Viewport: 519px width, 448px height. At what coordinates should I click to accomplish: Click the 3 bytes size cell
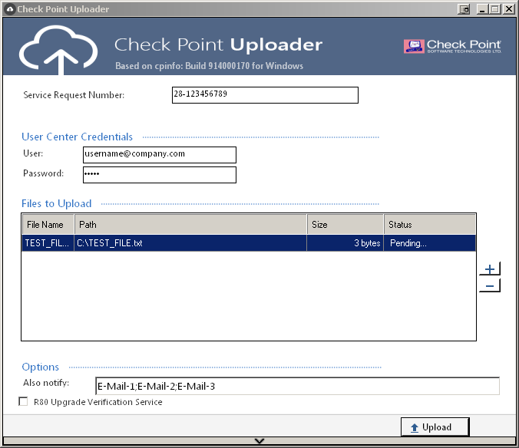click(345, 243)
